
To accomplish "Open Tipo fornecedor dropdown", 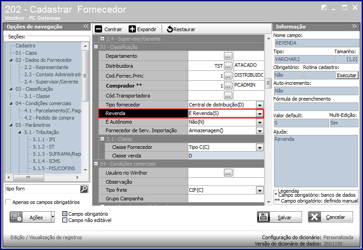I will point(260,105).
